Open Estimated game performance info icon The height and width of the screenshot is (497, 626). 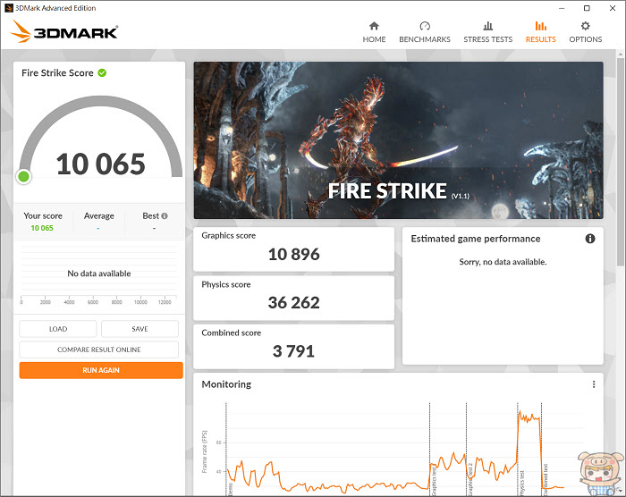[590, 239]
